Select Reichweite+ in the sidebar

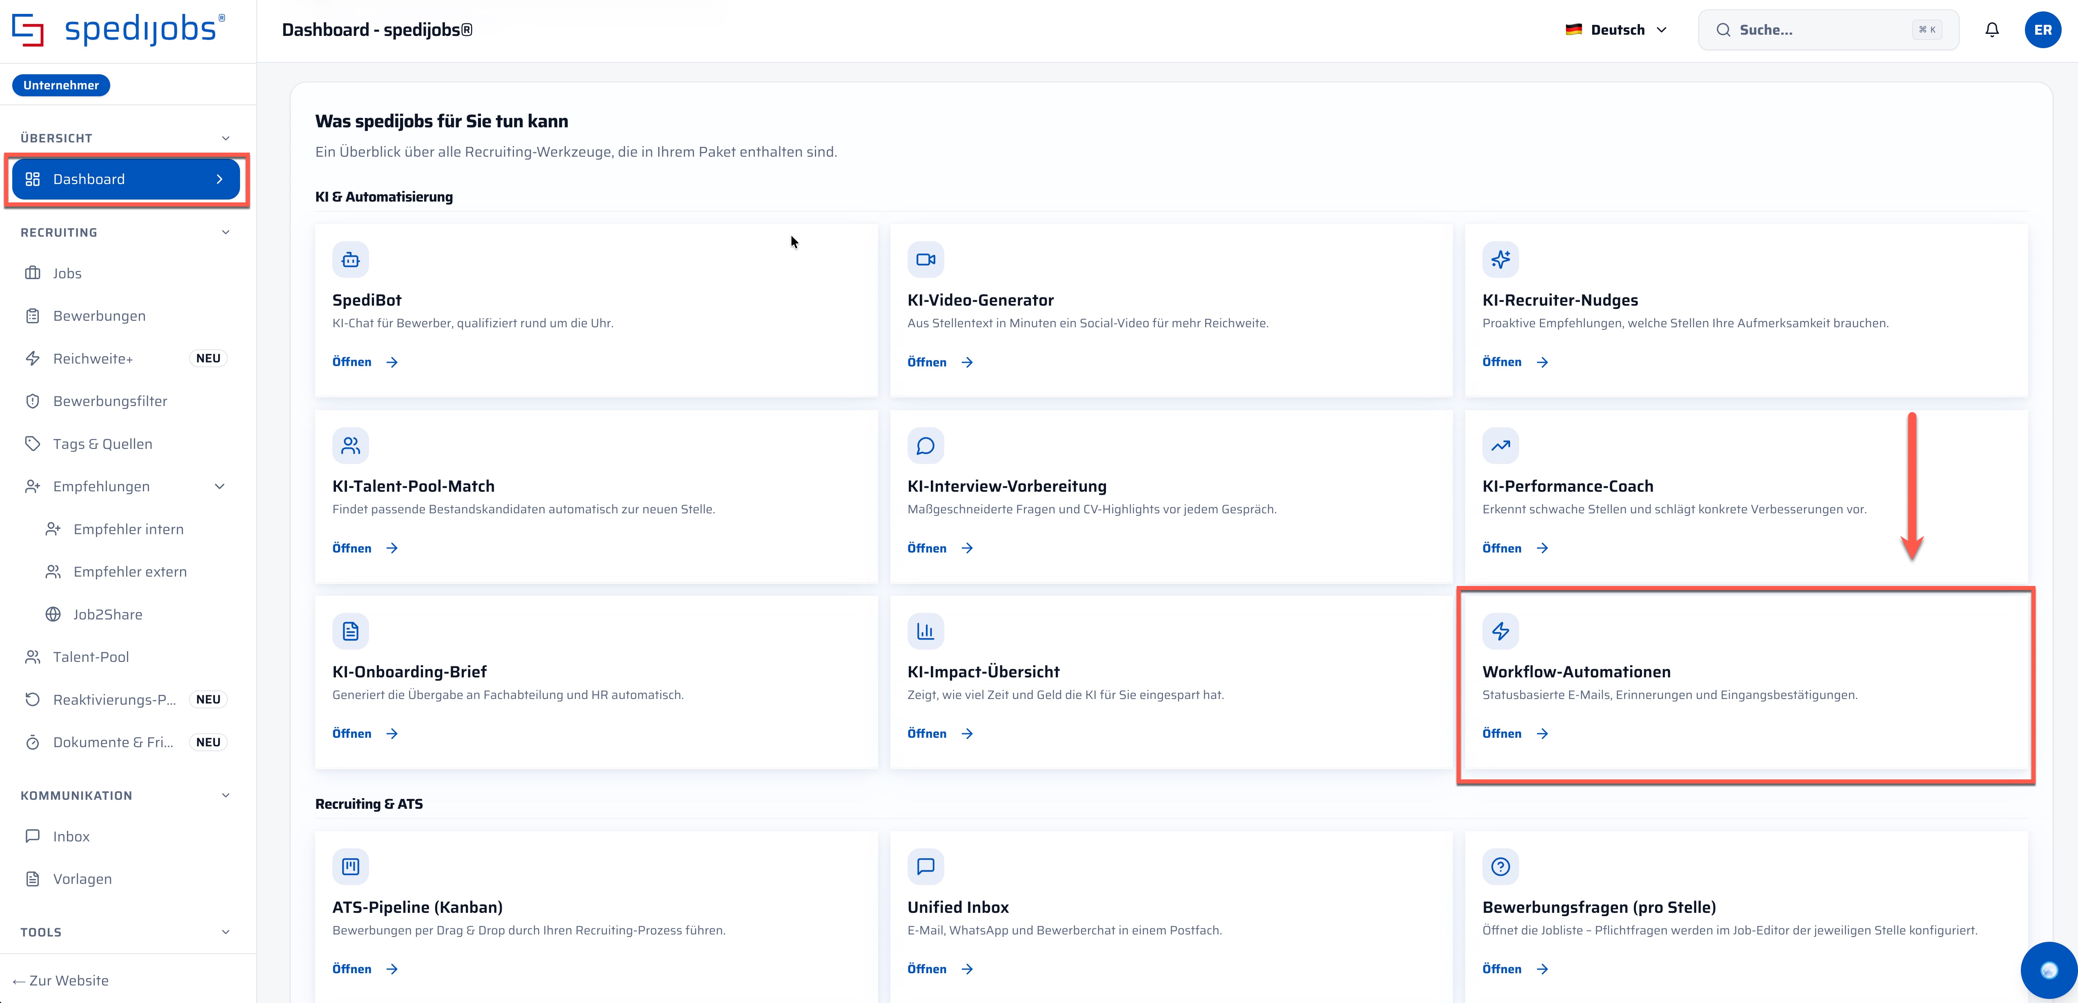[126, 359]
